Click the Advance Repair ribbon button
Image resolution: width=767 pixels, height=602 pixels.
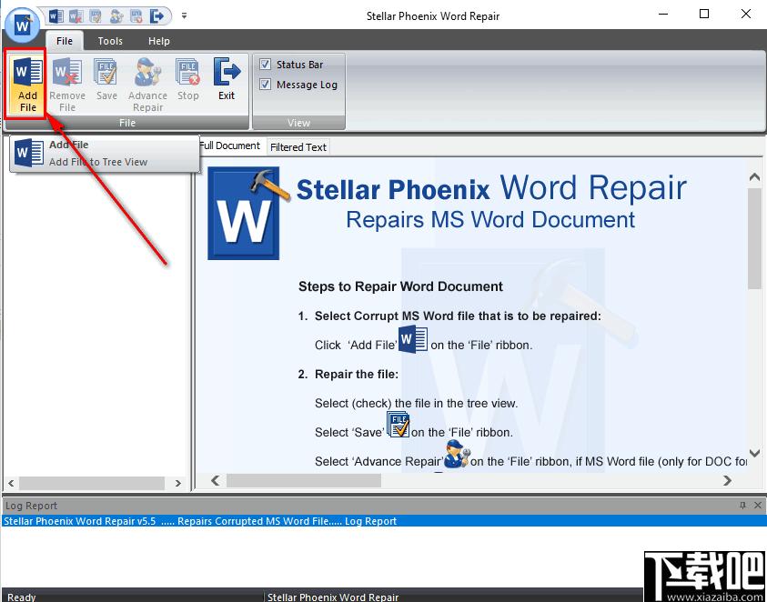pos(147,84)
